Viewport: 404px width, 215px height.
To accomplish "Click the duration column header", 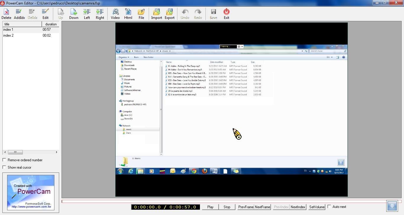I will click(x=51, y=24).
